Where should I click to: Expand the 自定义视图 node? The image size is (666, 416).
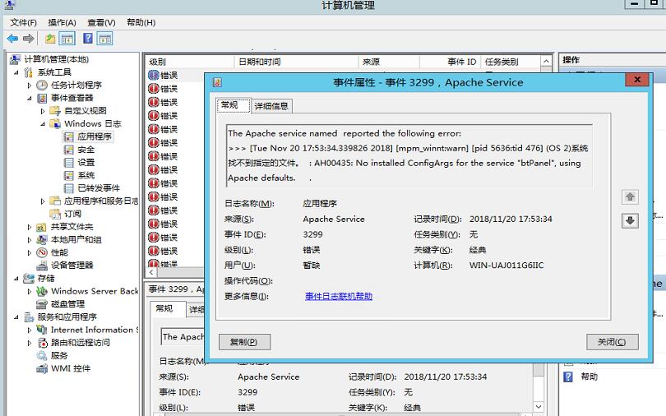43,111
